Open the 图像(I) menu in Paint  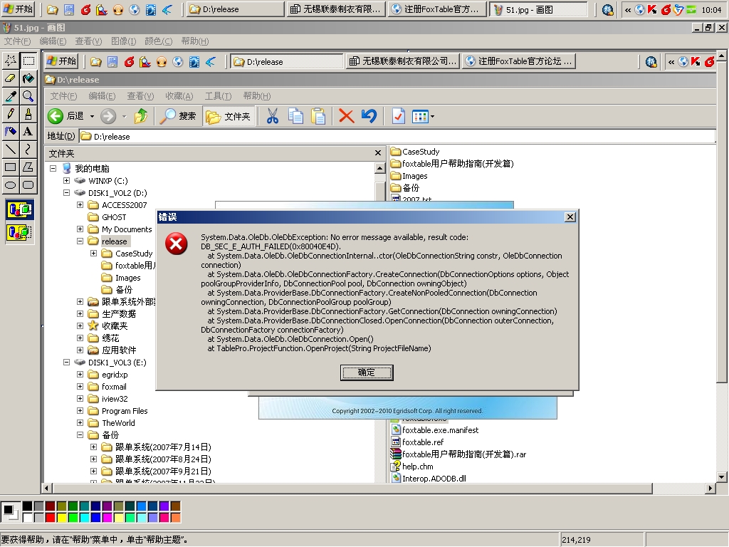123,41
